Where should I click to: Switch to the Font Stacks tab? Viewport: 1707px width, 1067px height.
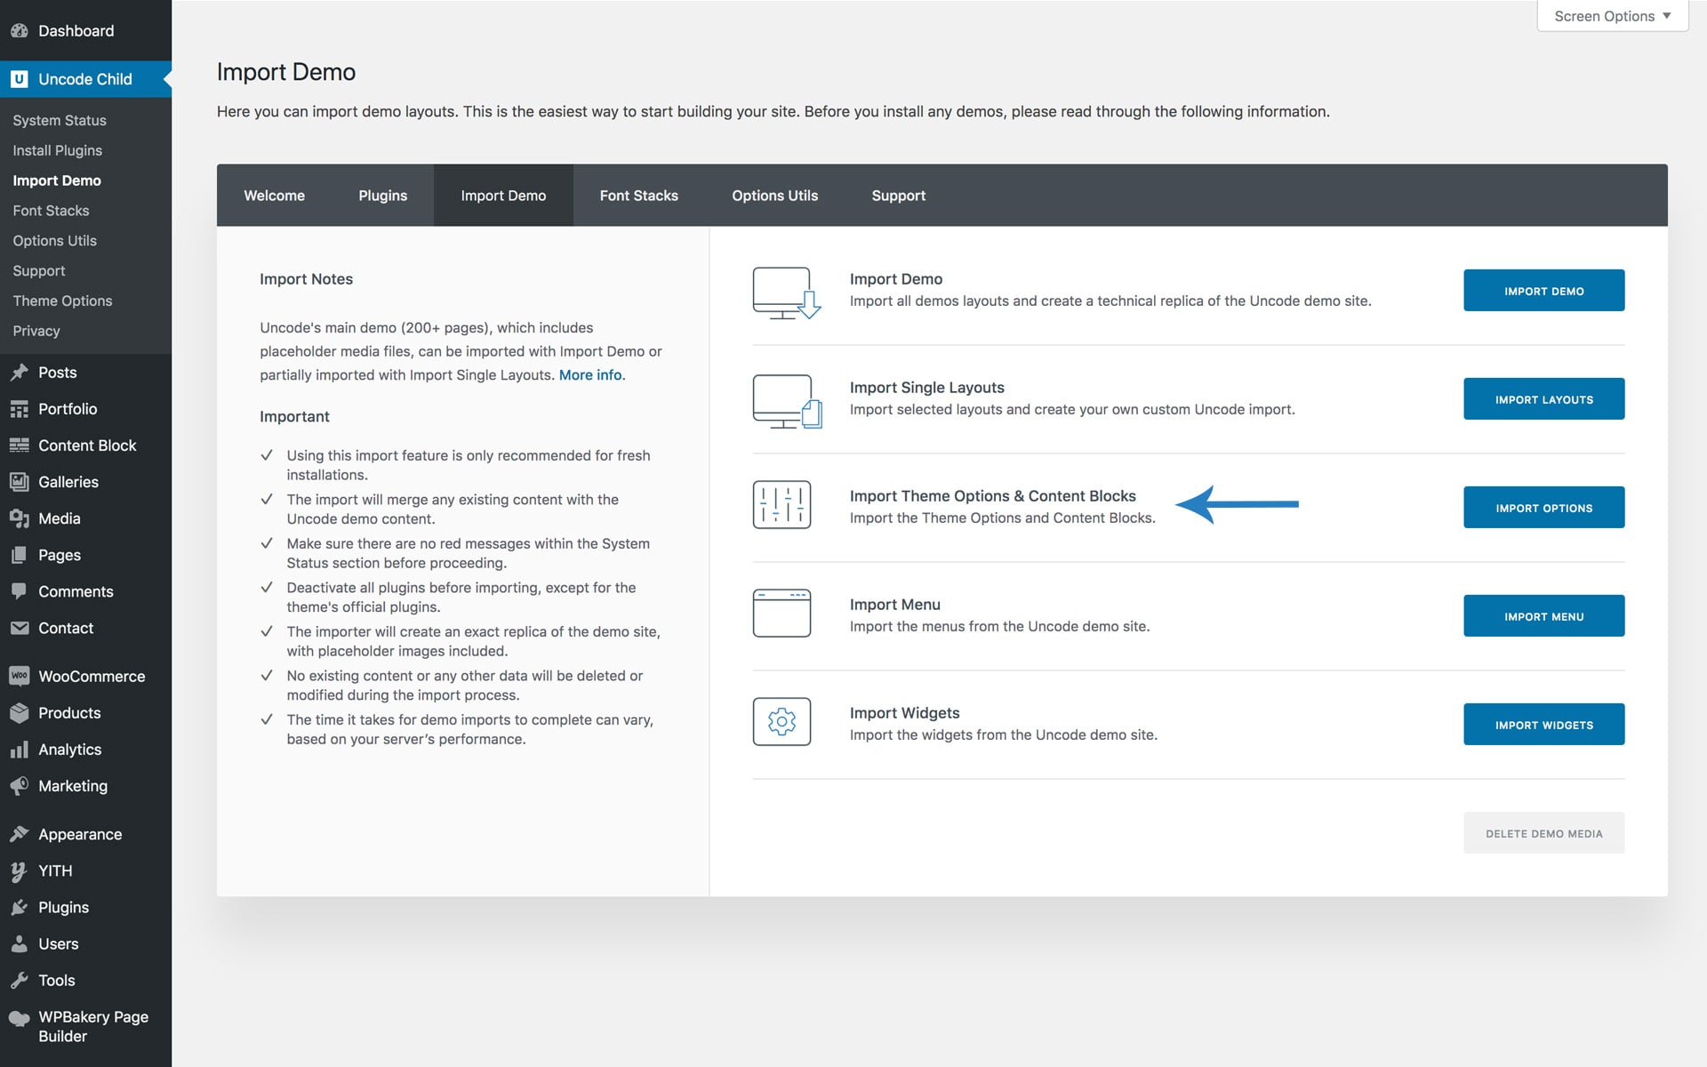click(638, 196)
